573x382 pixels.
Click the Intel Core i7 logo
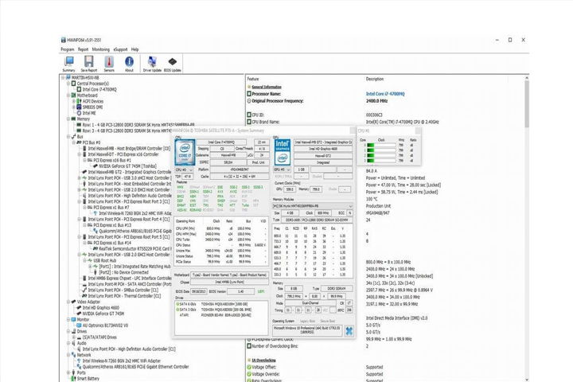[185, 153]
